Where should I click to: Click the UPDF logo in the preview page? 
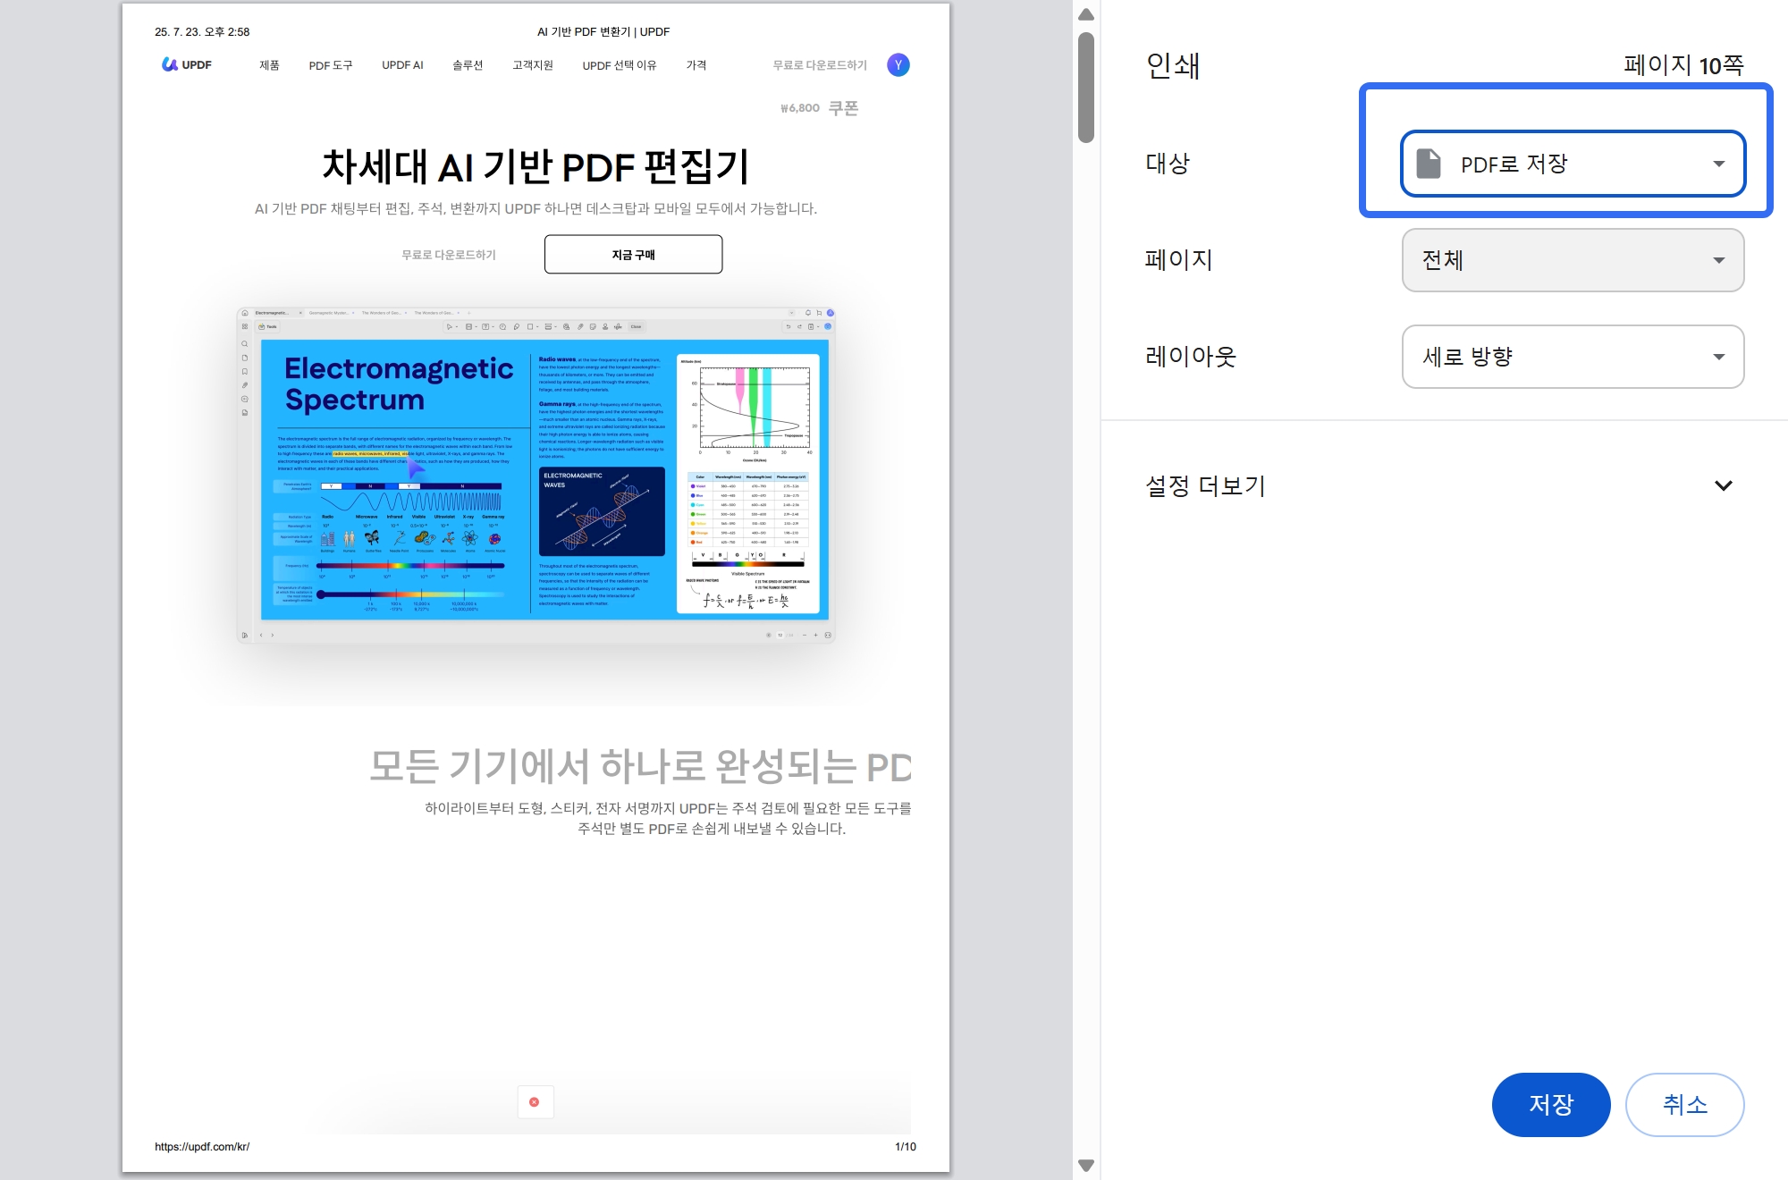(187, 64)
